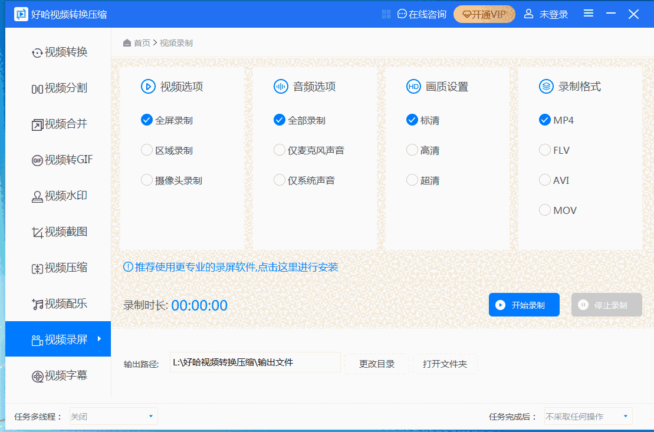Image resolution: width=654 pixels, height=432 pixels.
Task: Click the grid icon beside online consultation
Action: [386, 14]
